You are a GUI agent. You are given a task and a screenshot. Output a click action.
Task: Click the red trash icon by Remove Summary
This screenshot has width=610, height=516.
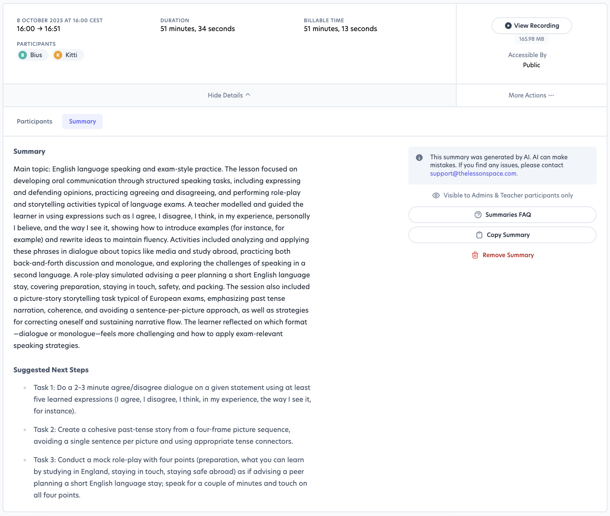click(475, 255)
